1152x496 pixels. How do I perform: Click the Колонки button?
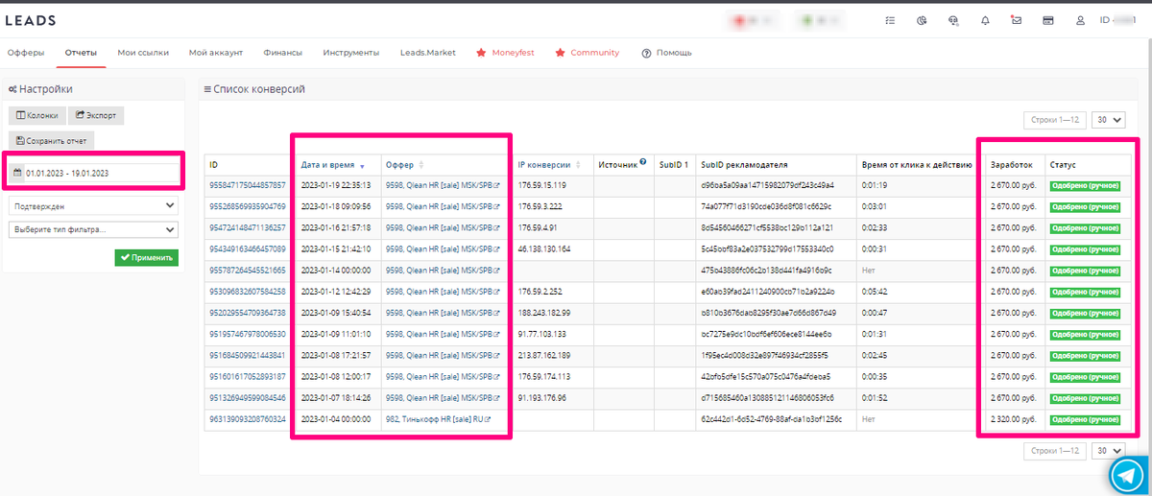tap(36, 116)
